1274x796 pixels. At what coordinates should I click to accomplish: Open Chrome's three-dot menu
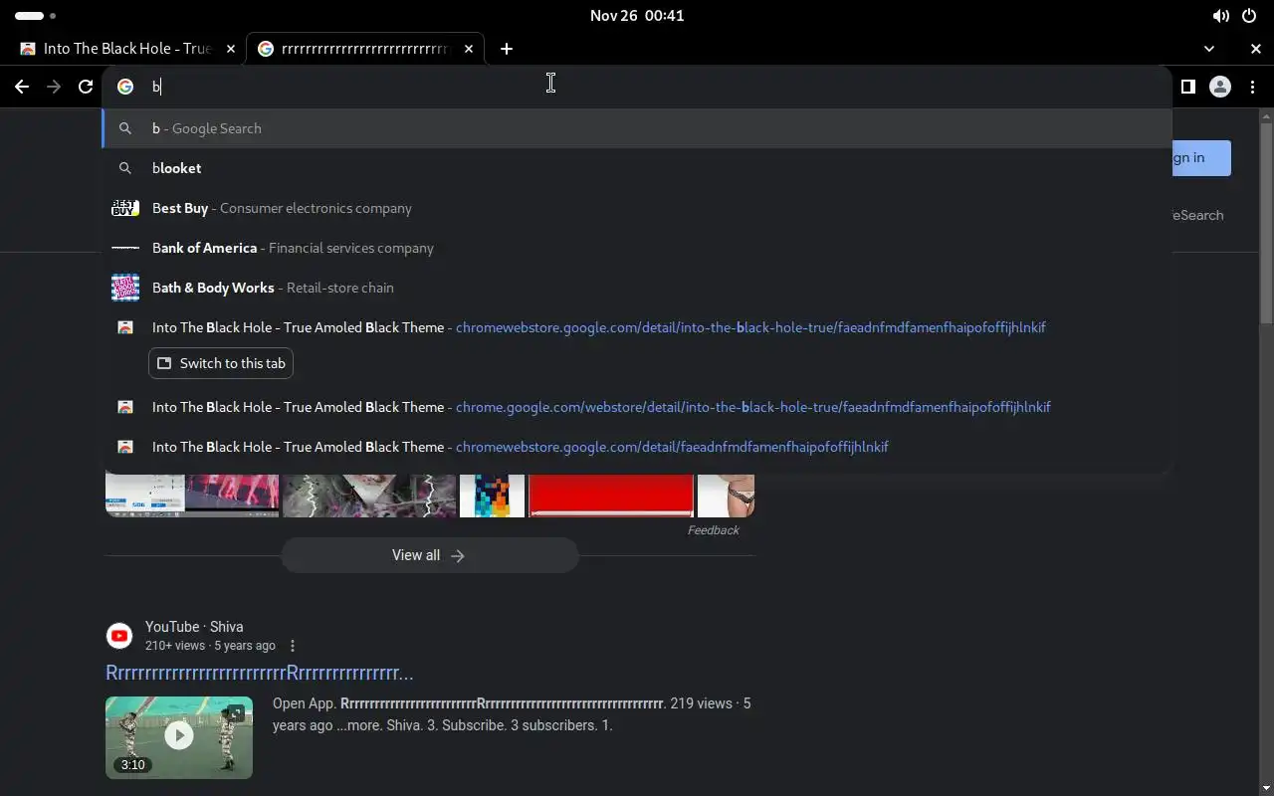1252,87
